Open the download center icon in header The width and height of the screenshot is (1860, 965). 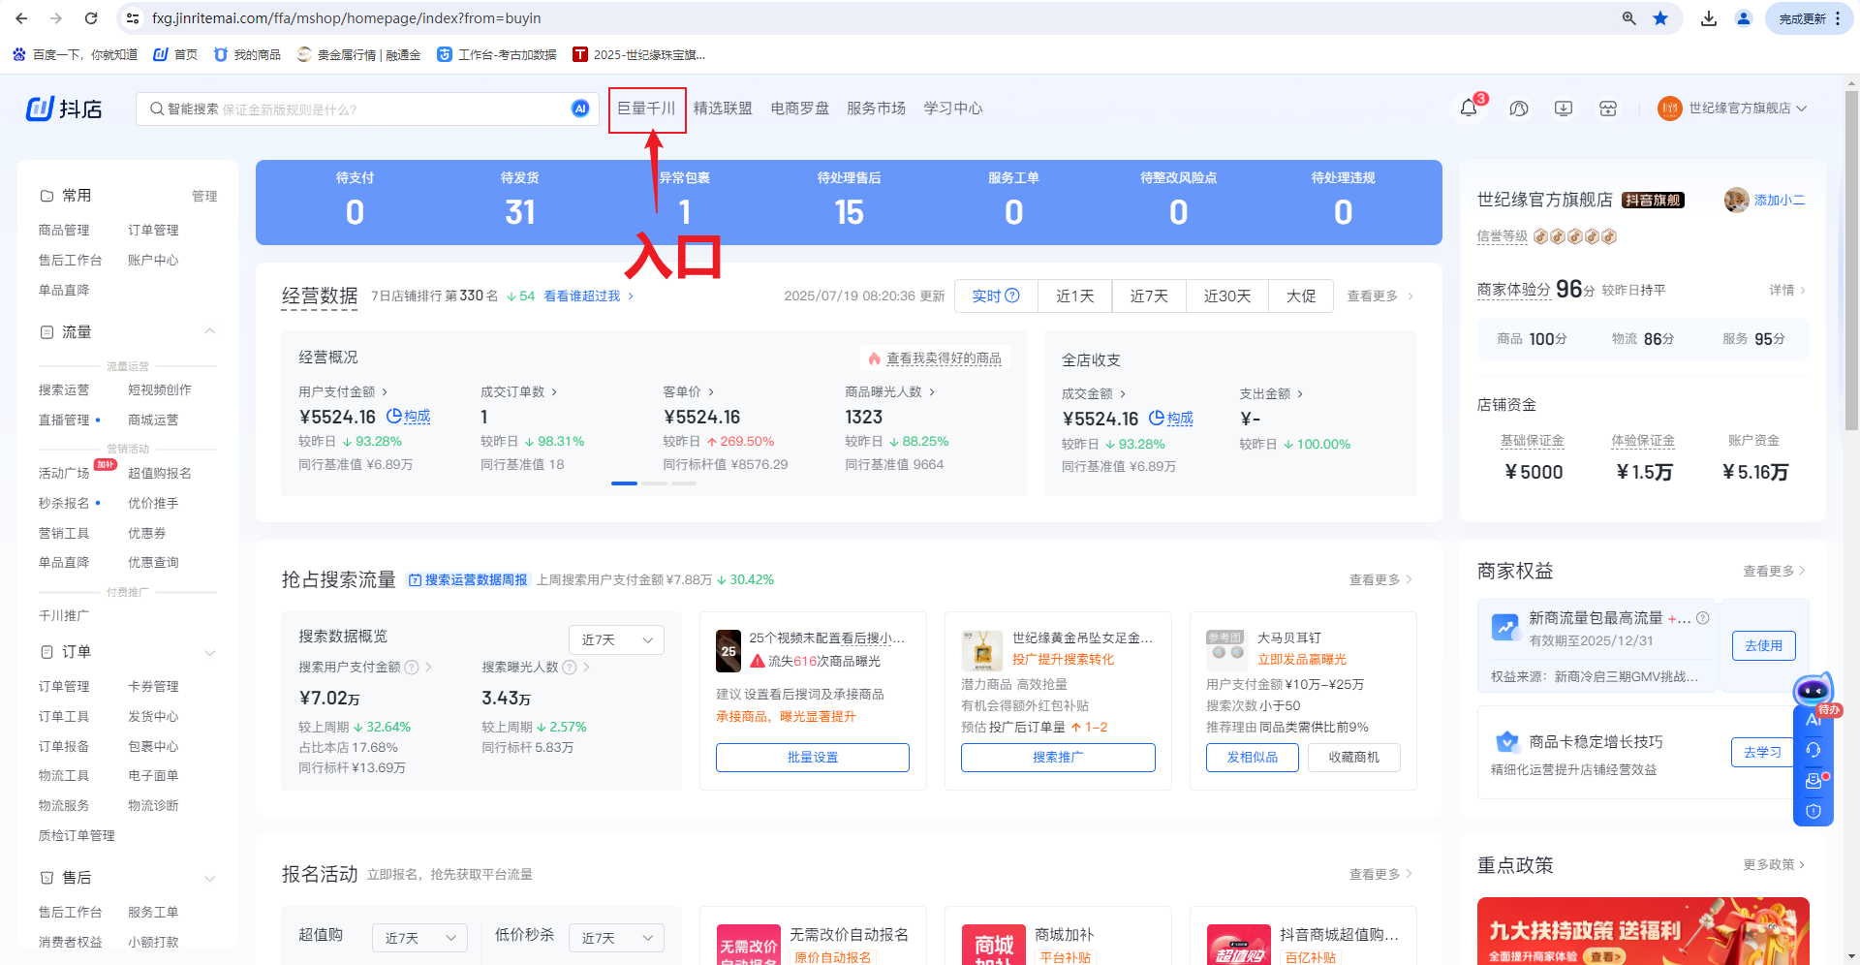pos(1564,109)
